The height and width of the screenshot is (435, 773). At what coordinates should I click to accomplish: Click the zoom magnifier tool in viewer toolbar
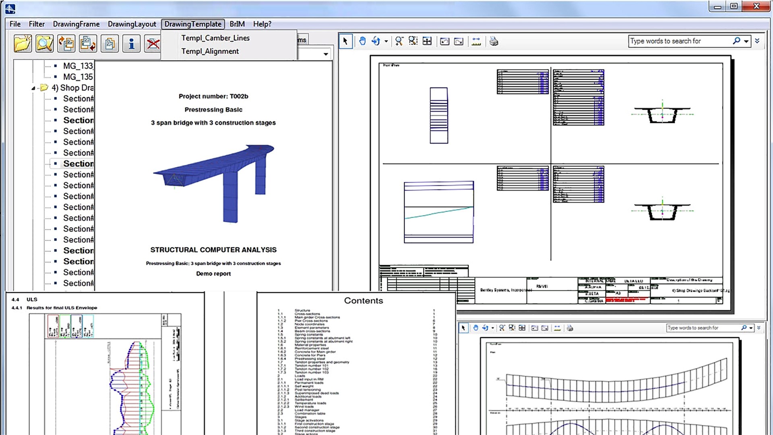(399, 41)
